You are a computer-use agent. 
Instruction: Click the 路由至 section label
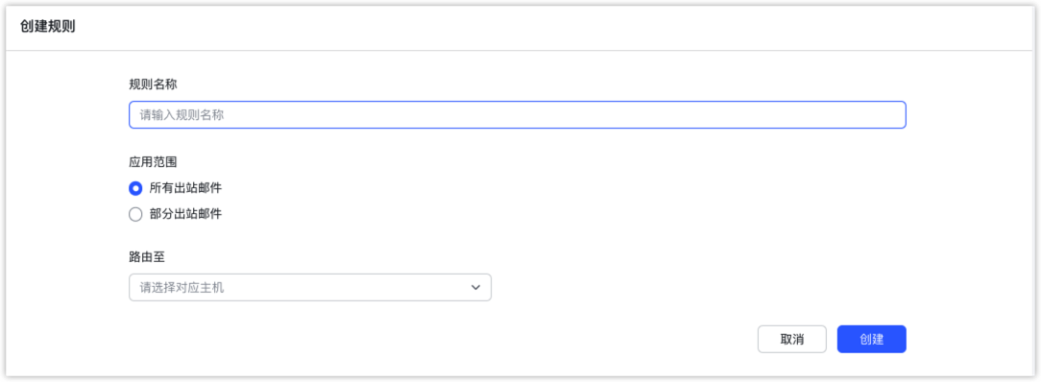coord(147,257)
